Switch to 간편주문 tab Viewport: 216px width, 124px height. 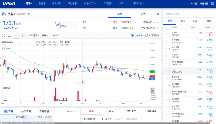tap(131, 111)
